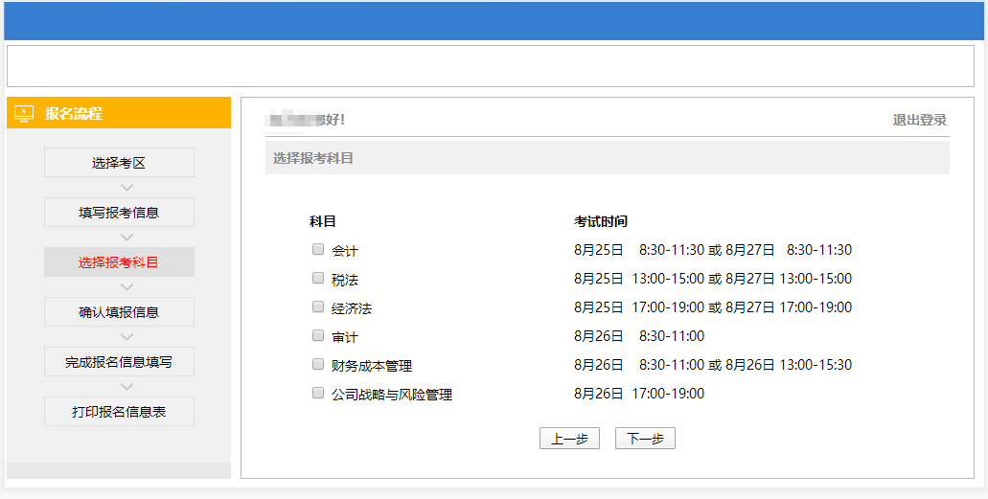Click the monitor icon beside 报名流程

[x=24, y=114]
